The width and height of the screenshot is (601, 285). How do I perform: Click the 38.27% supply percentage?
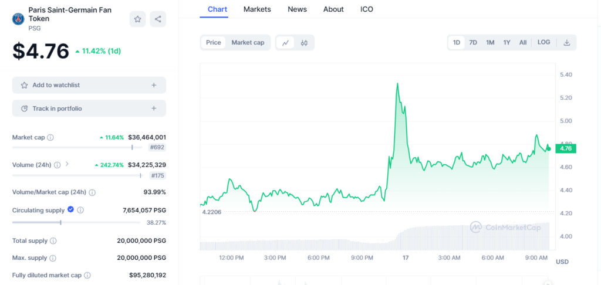coord(156,223)
